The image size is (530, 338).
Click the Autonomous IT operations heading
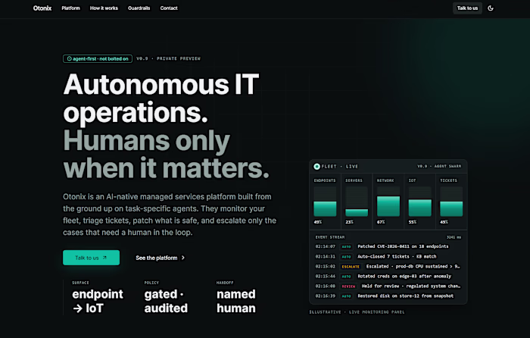(x=161, y=98)
